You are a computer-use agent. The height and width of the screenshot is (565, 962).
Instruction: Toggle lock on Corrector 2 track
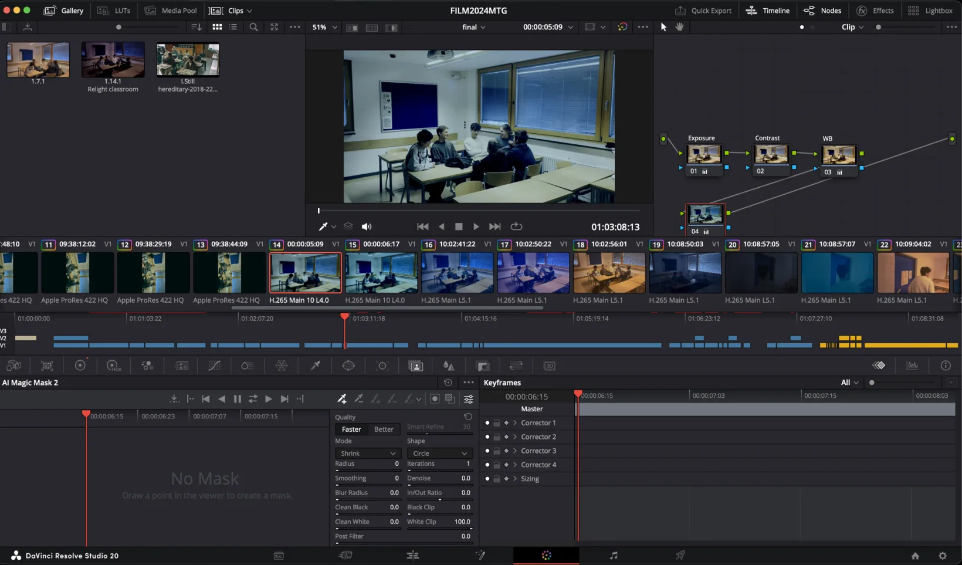(x=497, y=437)
